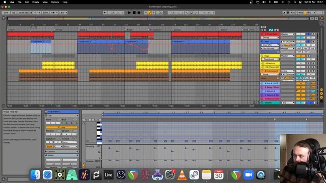
Task: Toggle the Punch-In switch
Action: click(x=187, y=13)
